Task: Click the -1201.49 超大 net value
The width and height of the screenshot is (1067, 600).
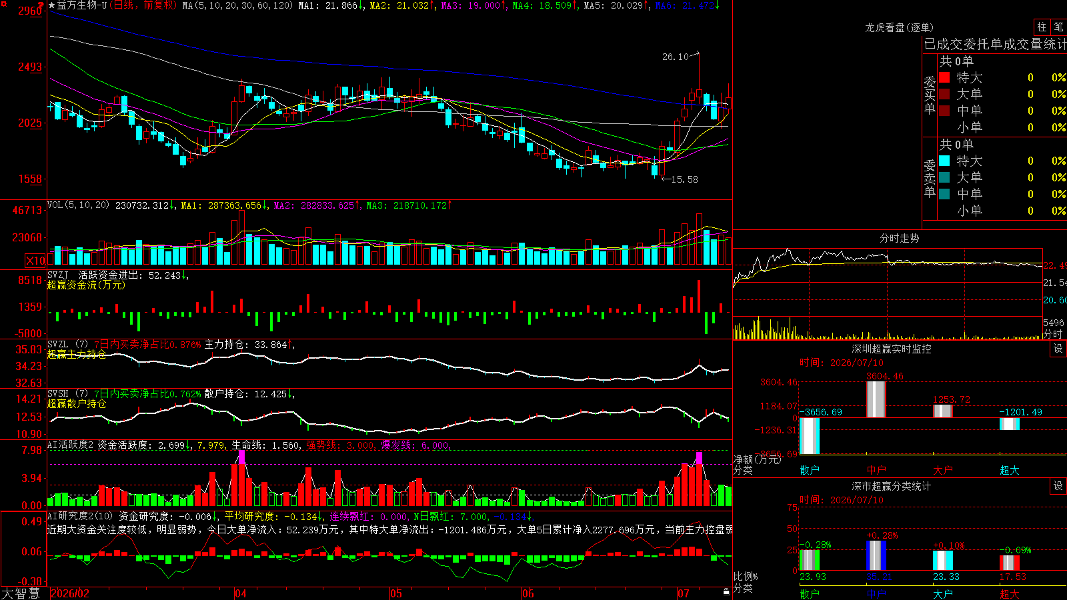Action: [1020, 412]
